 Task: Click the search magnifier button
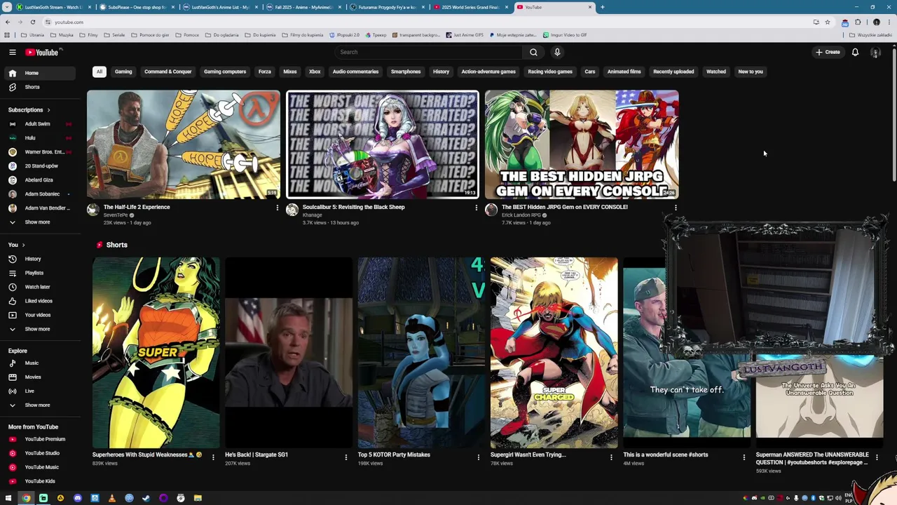coord(533,52)
